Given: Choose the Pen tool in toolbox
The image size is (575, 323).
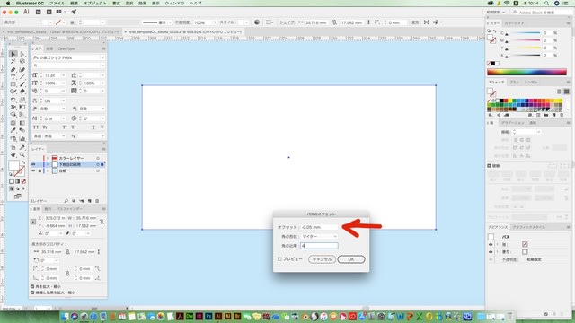Looking at the screenshot, I should tap(13, 70).
